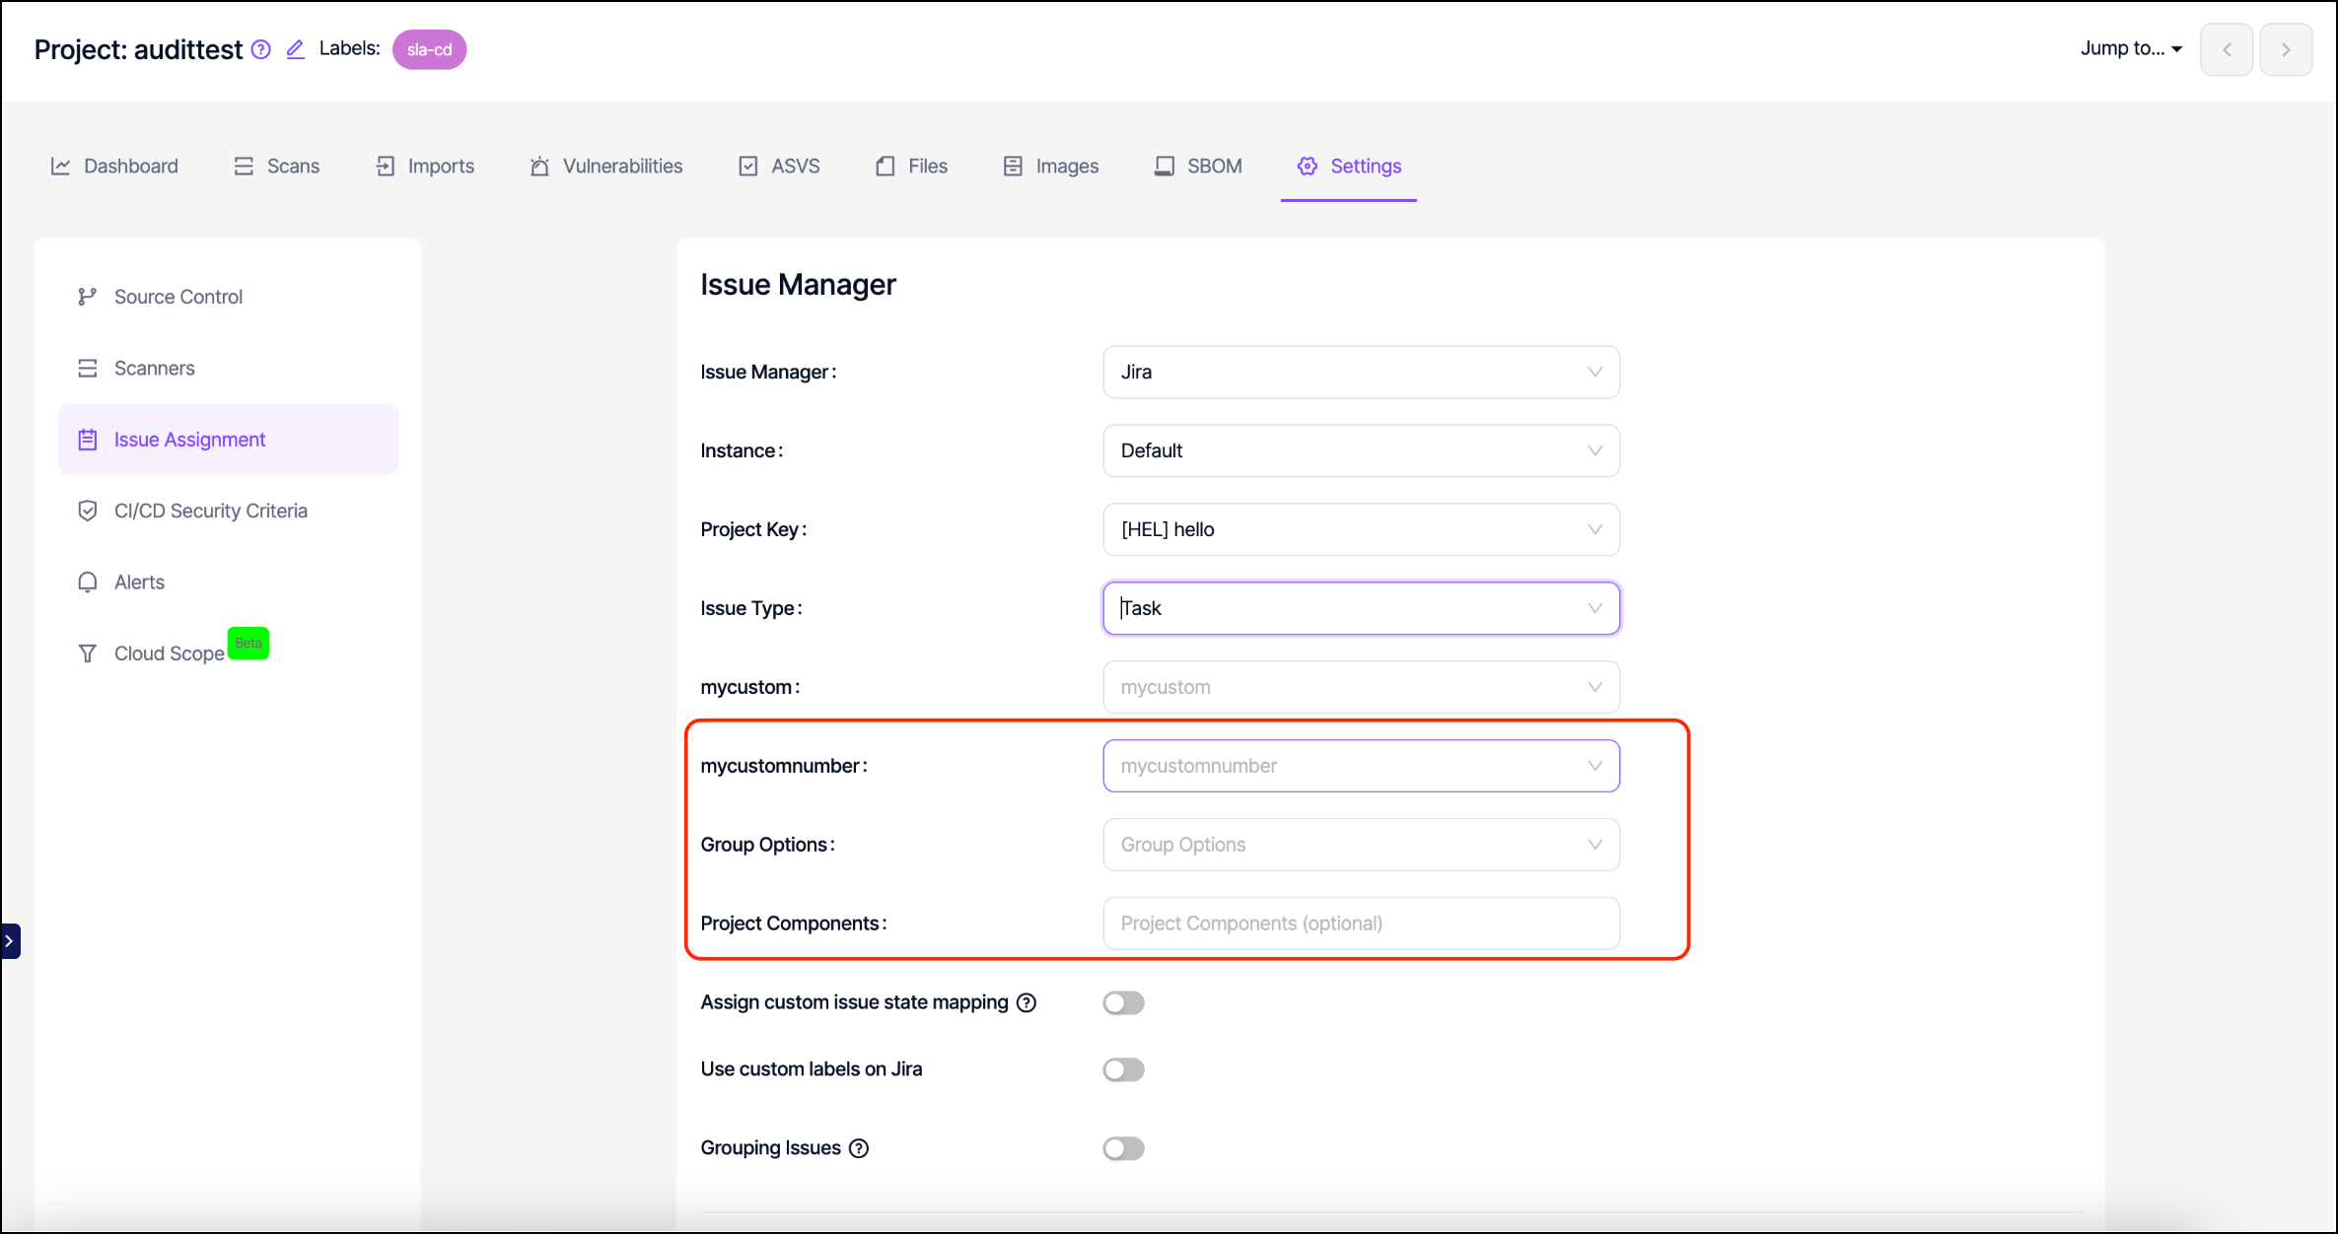Turn on Grouping Issues switch
The width and height of the screenshot is (2338, 1234).
point(1123,1148)
